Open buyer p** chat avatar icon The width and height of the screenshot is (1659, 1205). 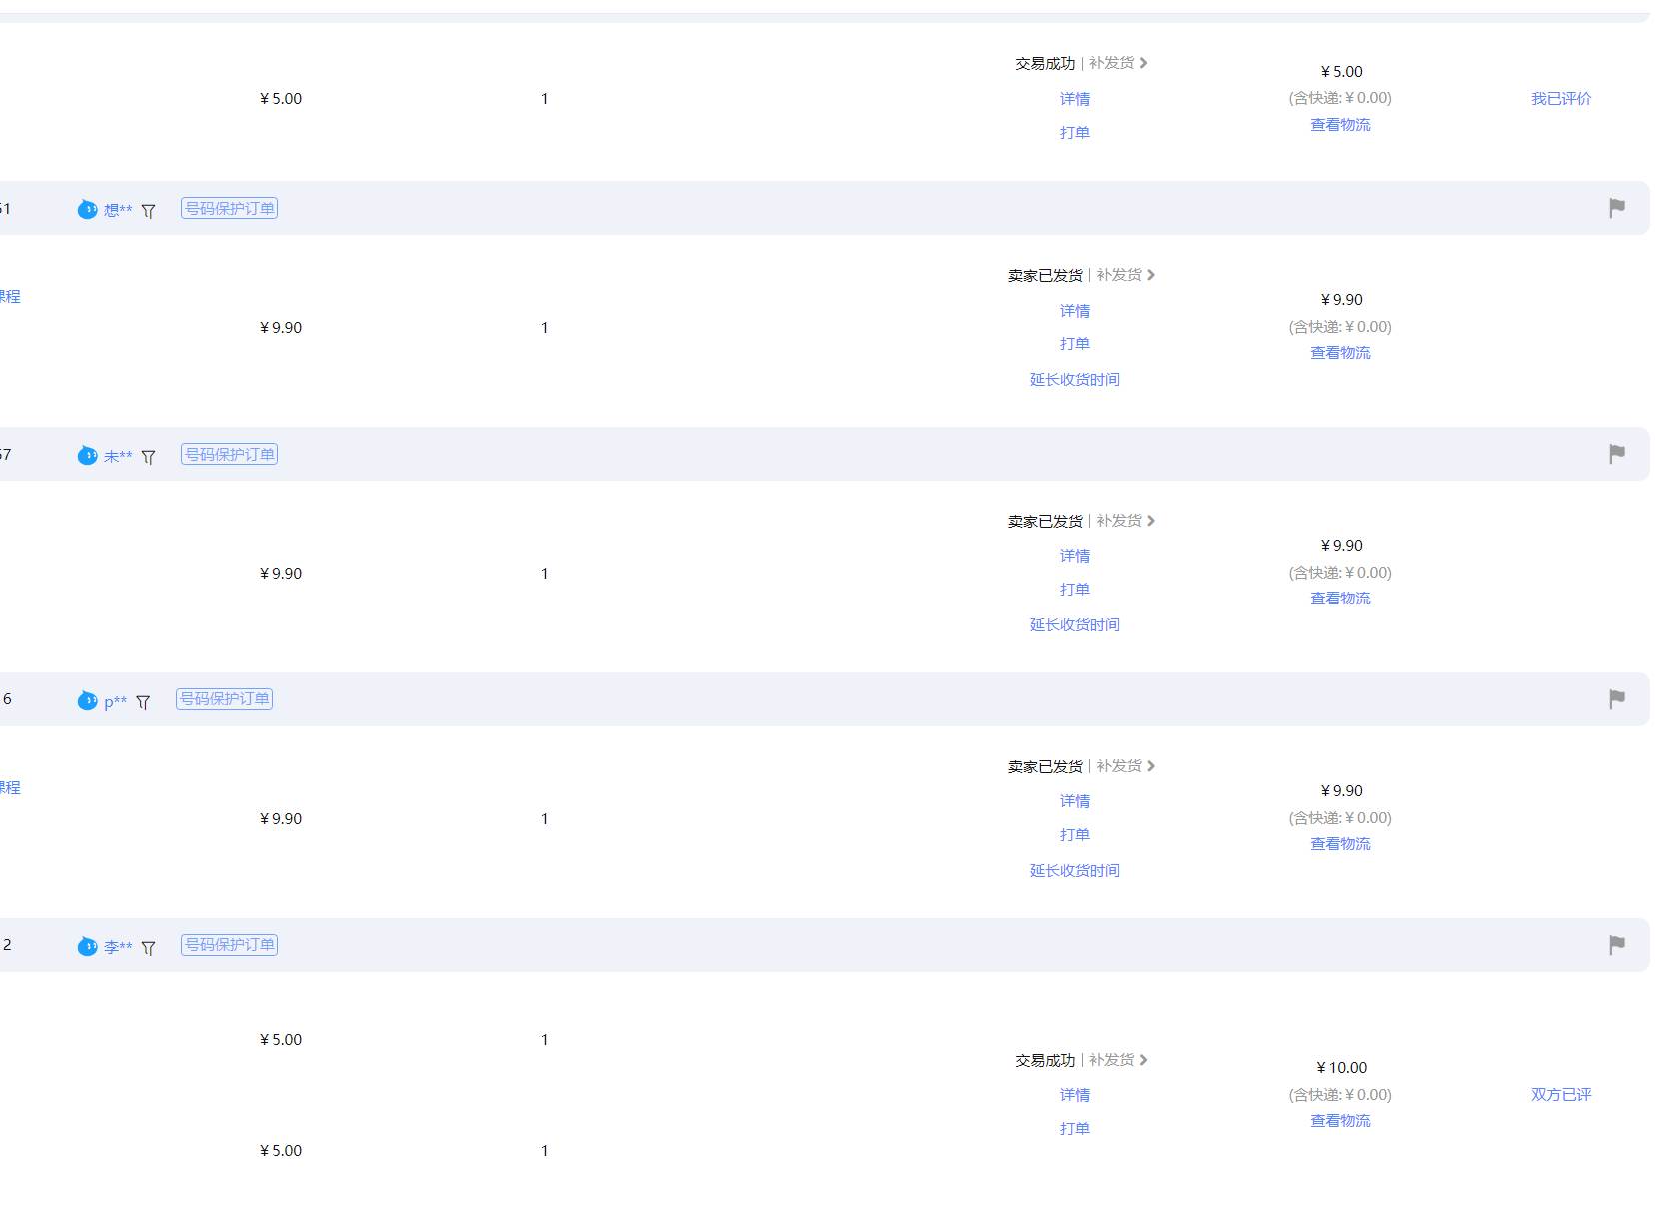click(88, 700)
